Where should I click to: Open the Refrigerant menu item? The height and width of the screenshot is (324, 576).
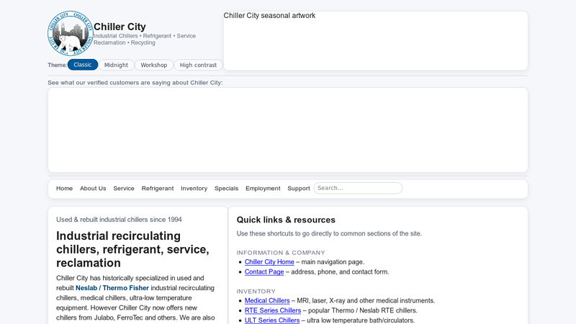coord(158,189)
